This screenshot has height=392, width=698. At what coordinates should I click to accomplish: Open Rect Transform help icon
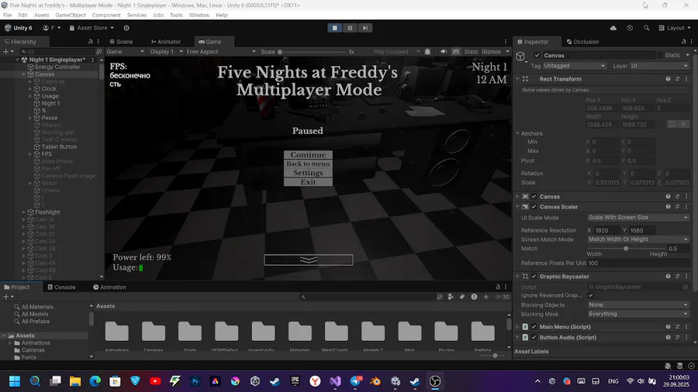point(668,79)
